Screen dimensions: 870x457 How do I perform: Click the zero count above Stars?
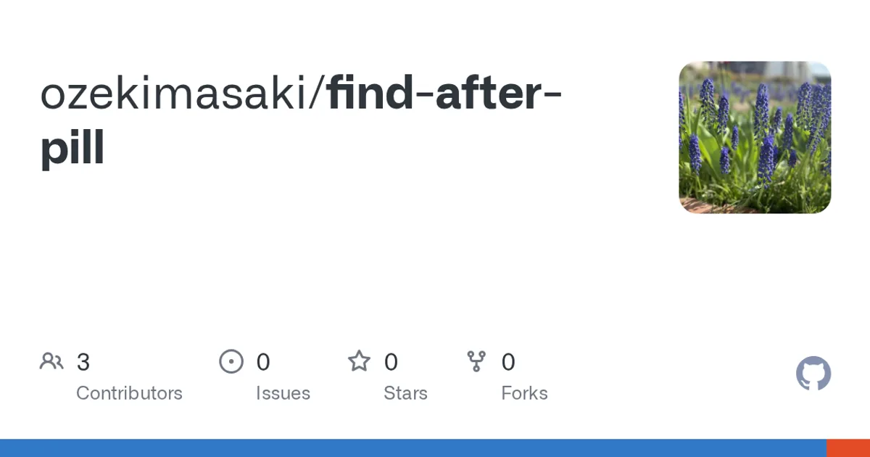[x=391, y=361]
